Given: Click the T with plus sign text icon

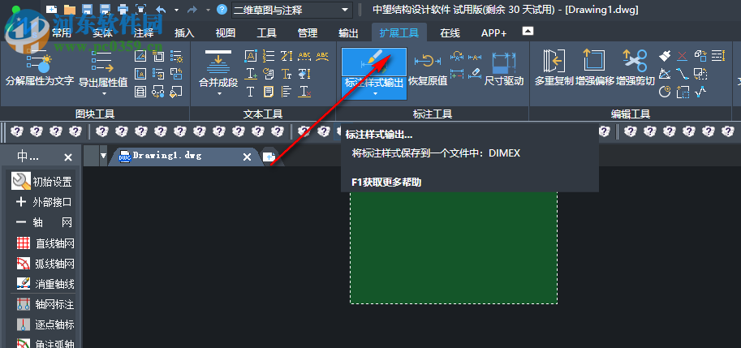Looking at the screenshot, I should click(x=251, y=74).
